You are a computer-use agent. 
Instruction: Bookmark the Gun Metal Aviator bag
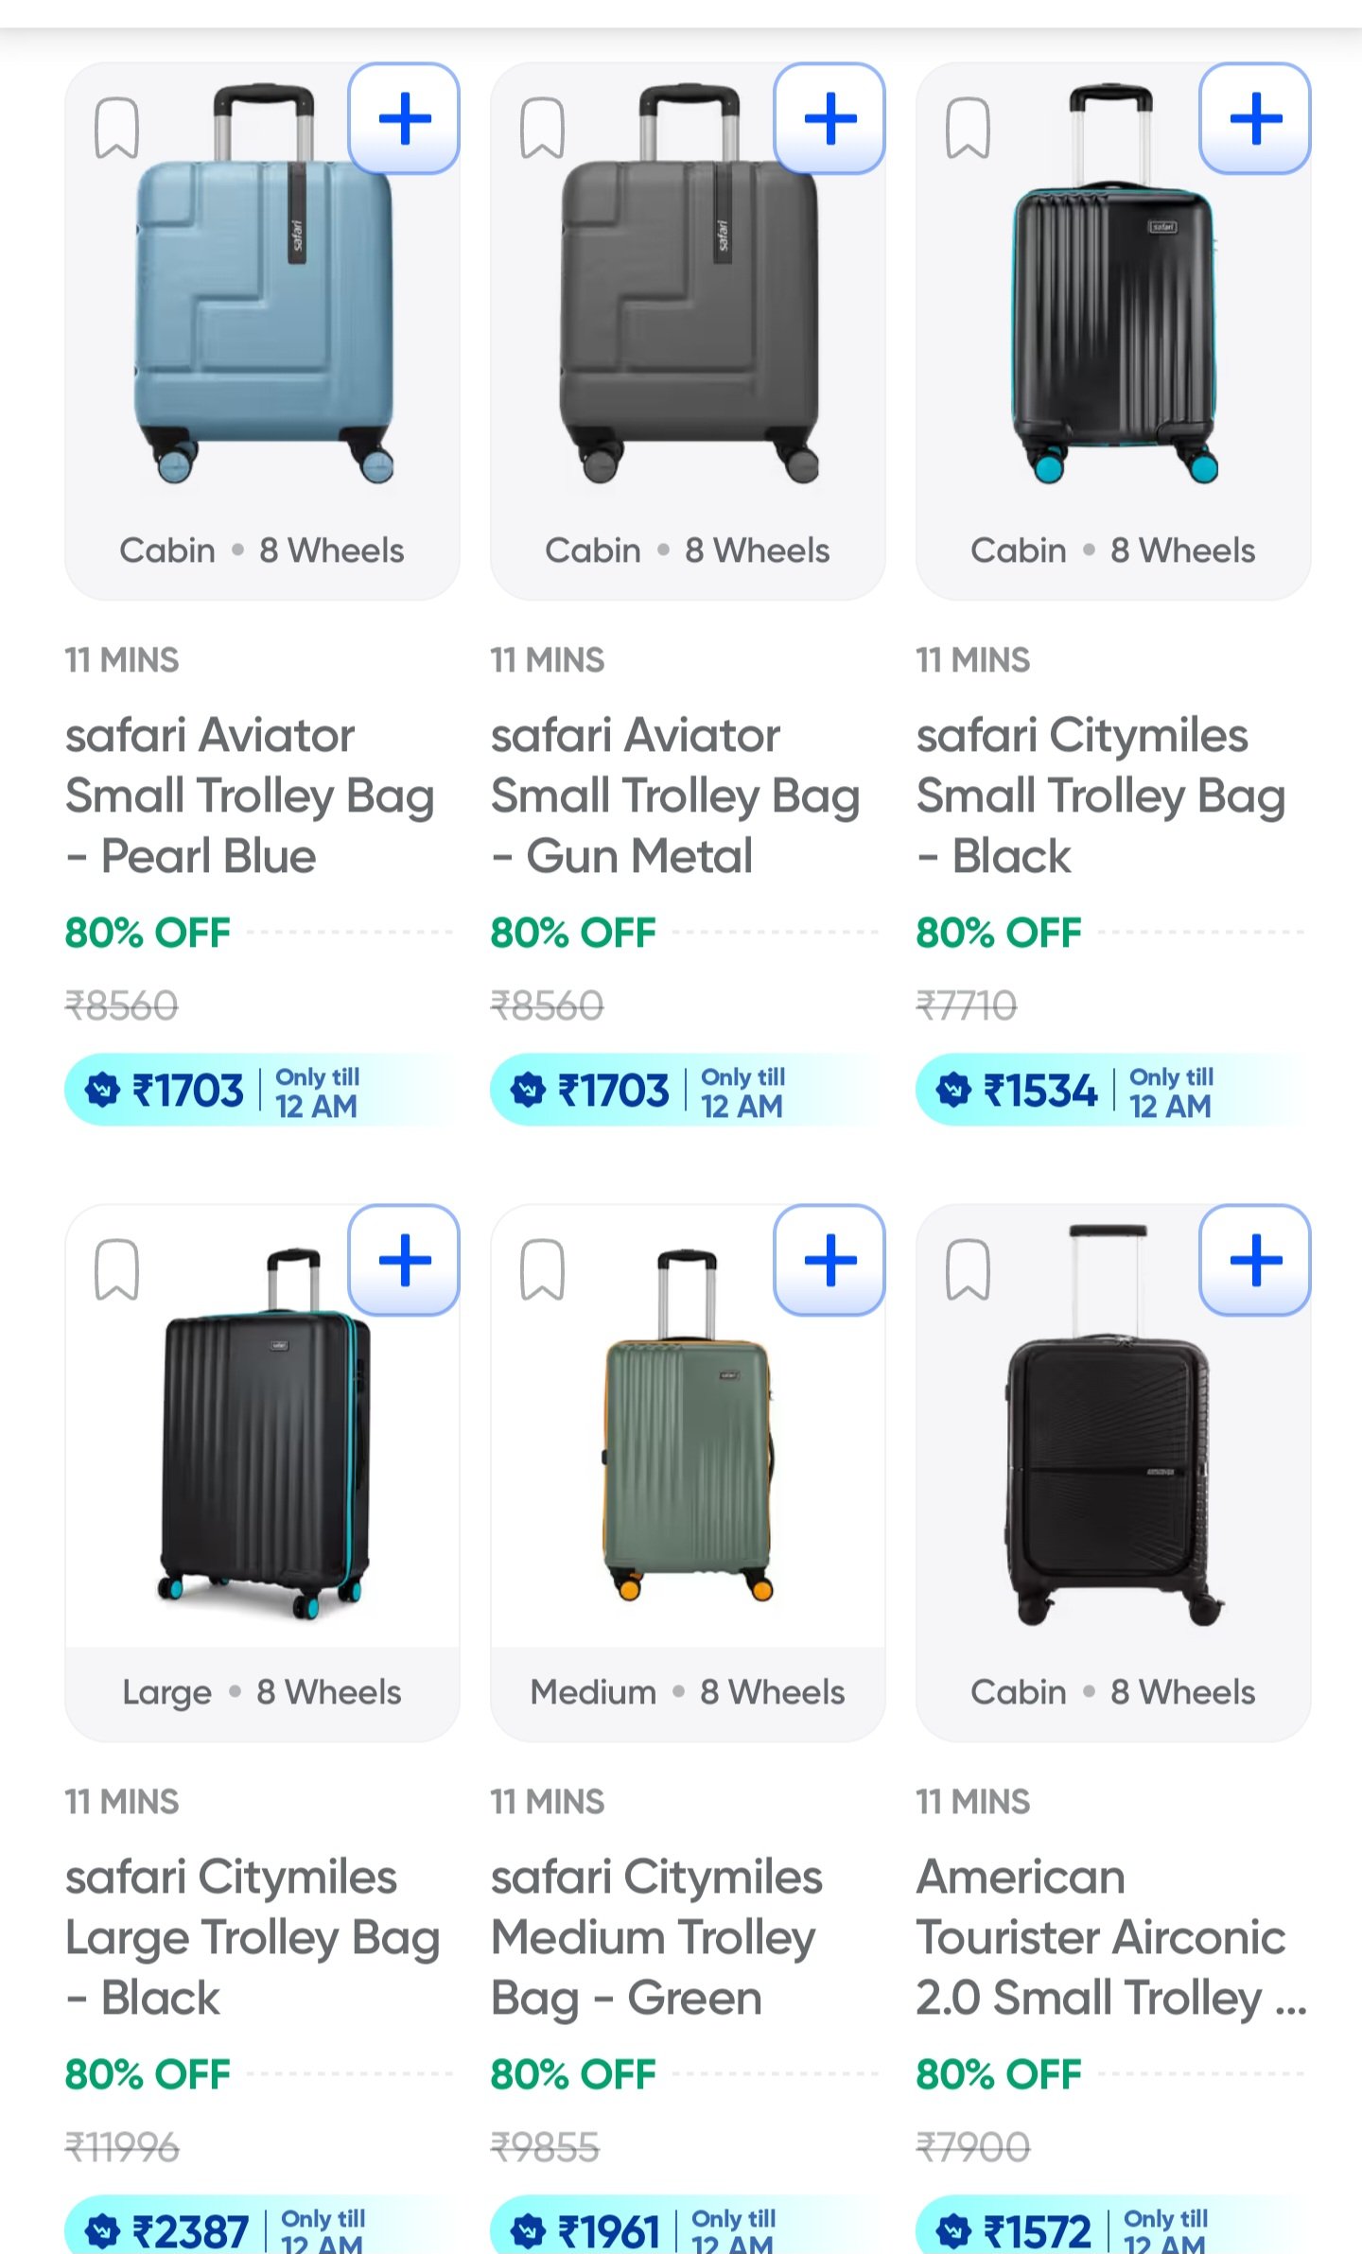click(542, 128)
